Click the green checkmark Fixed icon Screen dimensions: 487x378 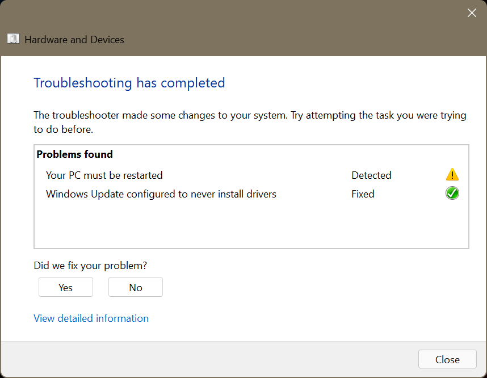click(452, 193)
